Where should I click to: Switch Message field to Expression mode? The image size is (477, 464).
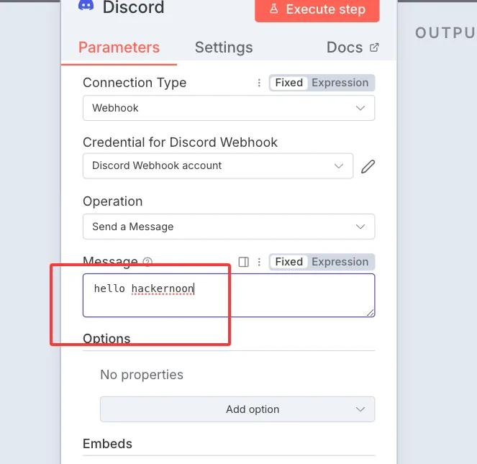click(340, 262)
